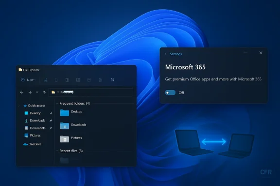Minimize the Settings window
Viewport: 280px width, 186px height.
pos(245,52)
